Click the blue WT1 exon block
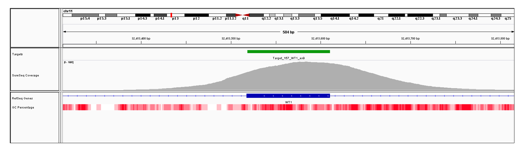 pos(288,96)
